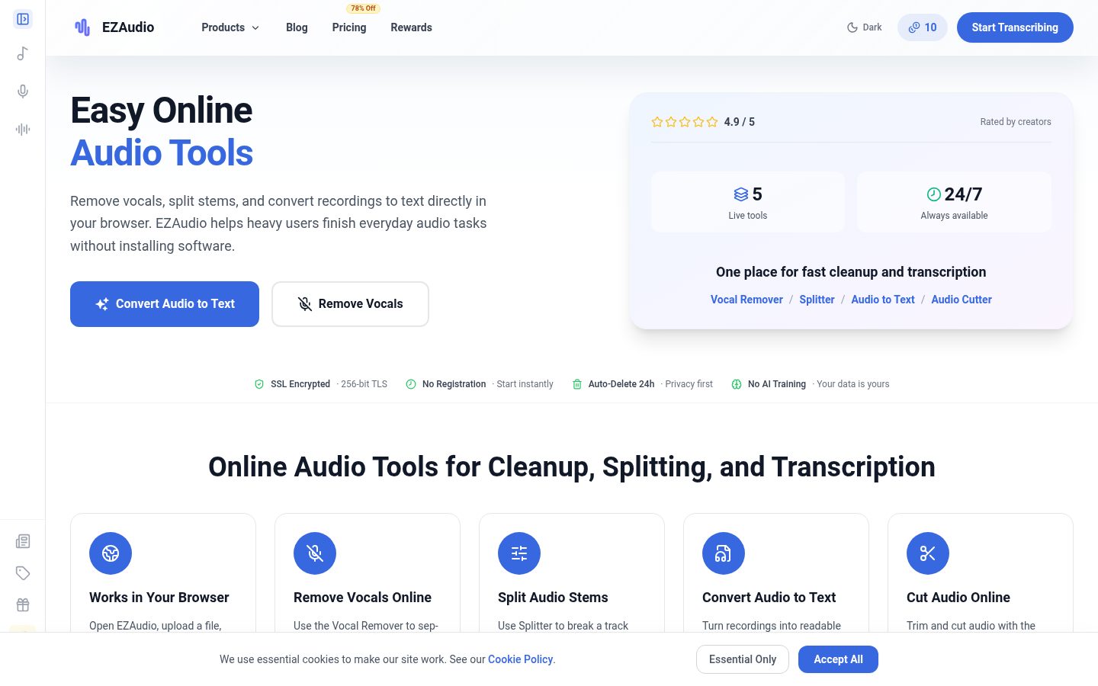
Task: Click the Works in Your Browser heading
Action: [159, 598]
